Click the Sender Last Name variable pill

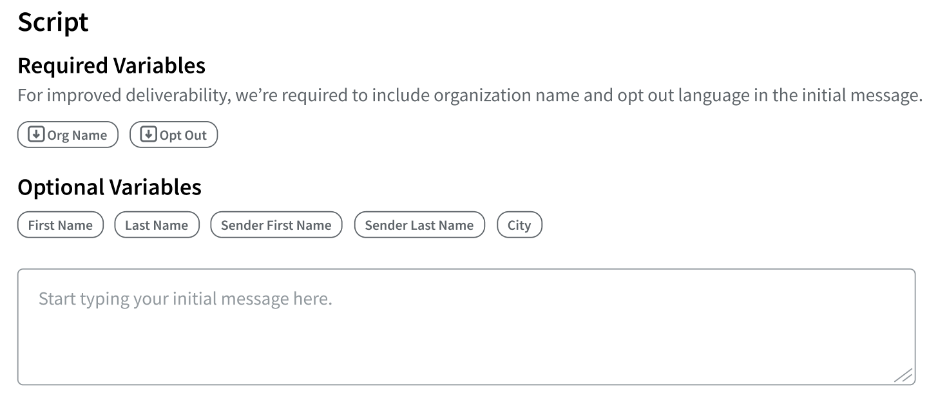coord(419,224)
